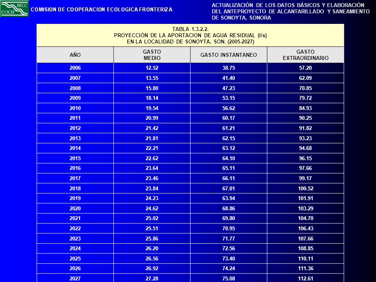
Task: Click the value 15.80
Action: pos(152,88)
